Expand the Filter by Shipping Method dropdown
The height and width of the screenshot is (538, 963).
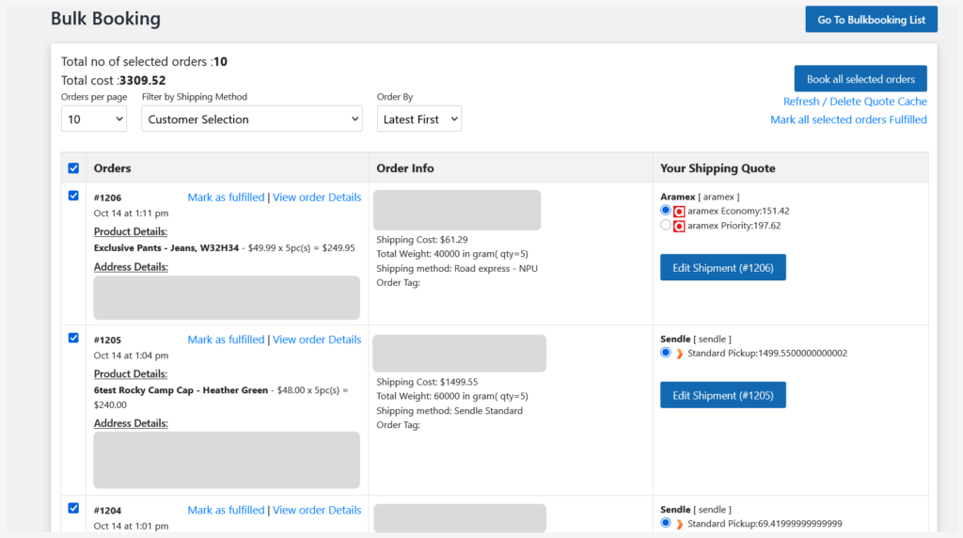coord(251,119)
